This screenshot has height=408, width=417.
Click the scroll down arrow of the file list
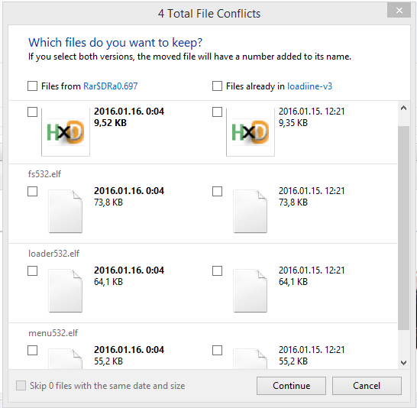[403, 363]
